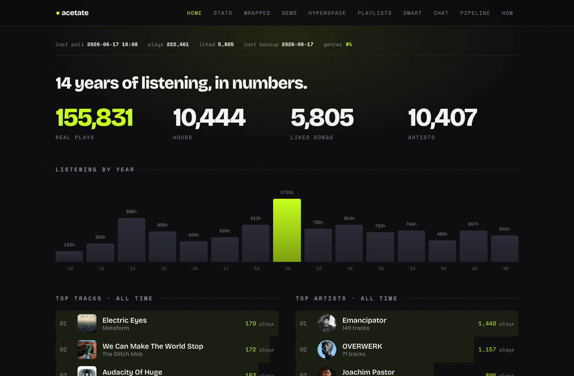Click the '12 bar showing 183h
Screen dimensions: 574x376
(70, 256)
